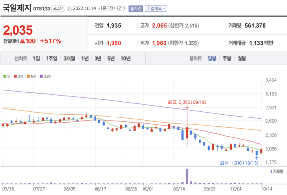Click the 2,620 price axis label
This screenshot has height=195, width=287.
pyautogui.click(x=271, y=121)
